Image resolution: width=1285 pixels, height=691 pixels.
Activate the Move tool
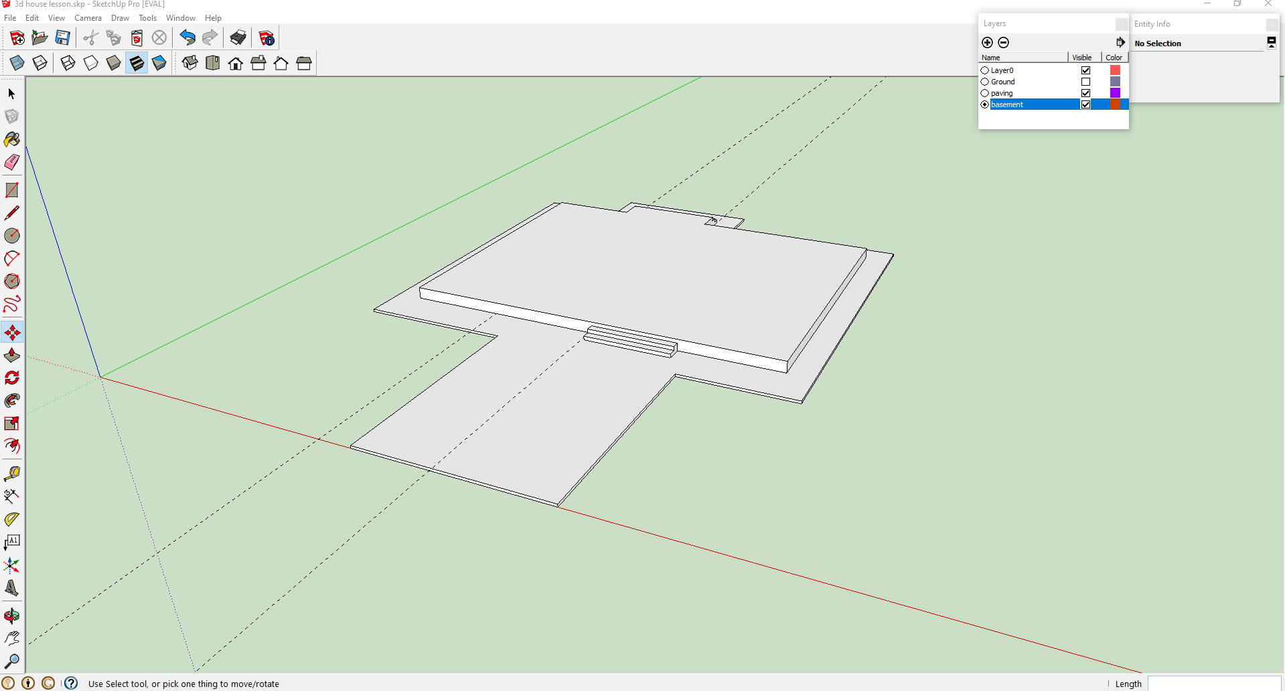[x=11, y=332]
